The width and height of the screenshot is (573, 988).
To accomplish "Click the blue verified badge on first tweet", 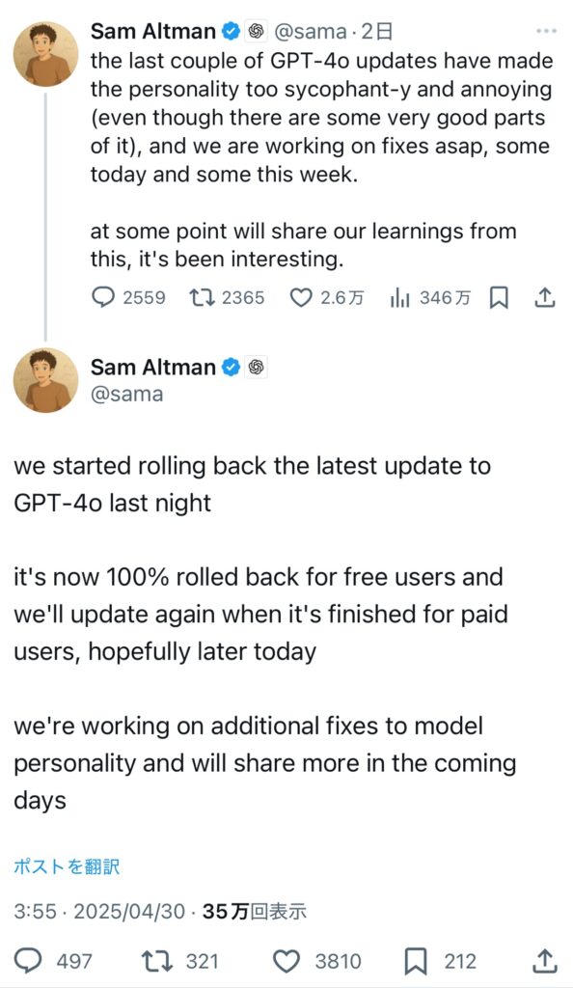I will (232, 30).
